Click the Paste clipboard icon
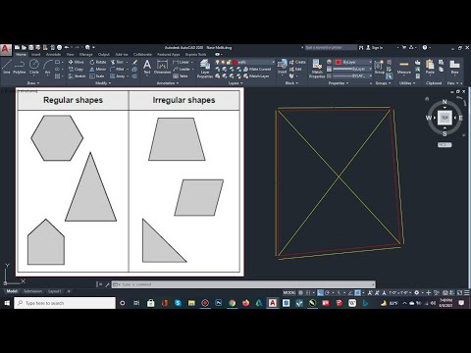 pos(430,67)
